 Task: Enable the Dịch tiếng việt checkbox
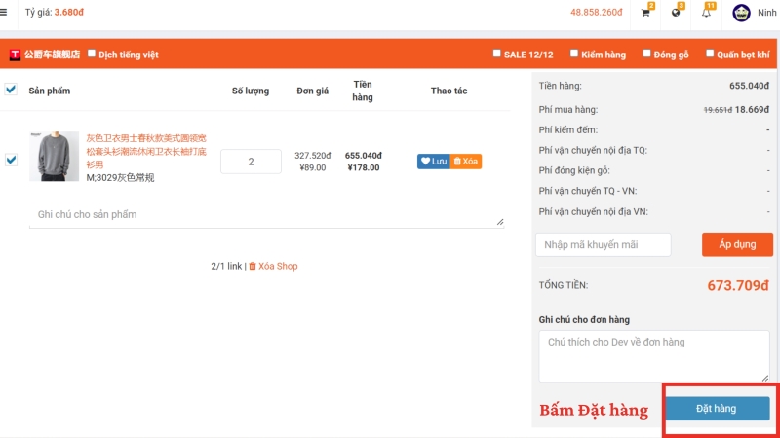click(92, 54)
